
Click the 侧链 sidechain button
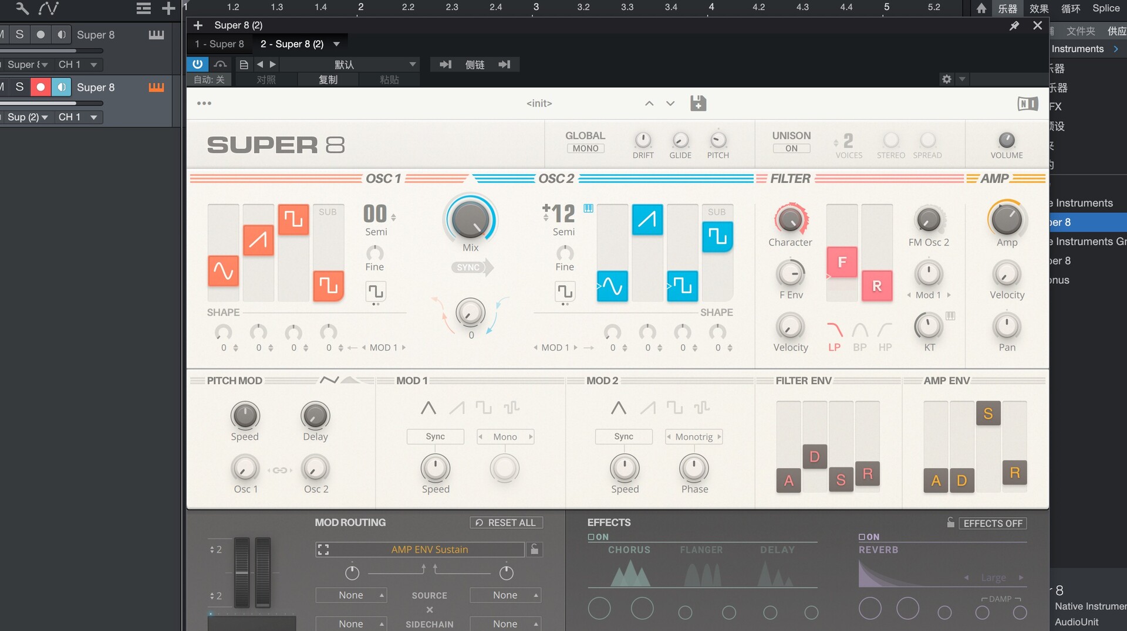(x=475, y=65)
